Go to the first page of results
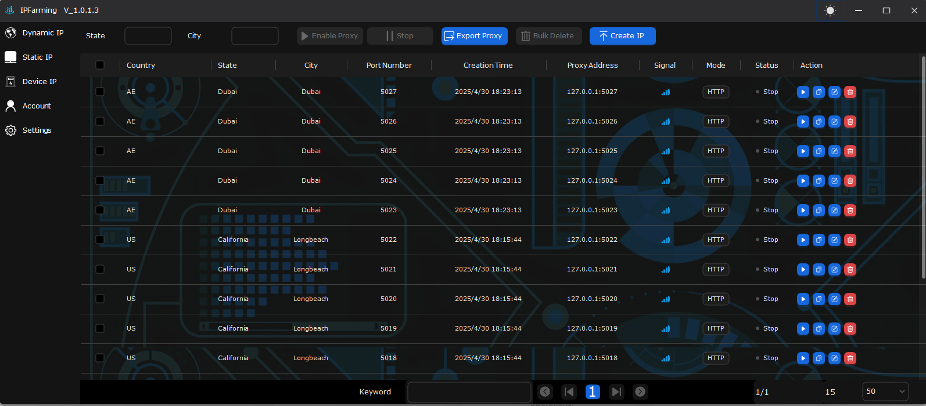Viewport: 926px width, 406px height. click(569, 392)
